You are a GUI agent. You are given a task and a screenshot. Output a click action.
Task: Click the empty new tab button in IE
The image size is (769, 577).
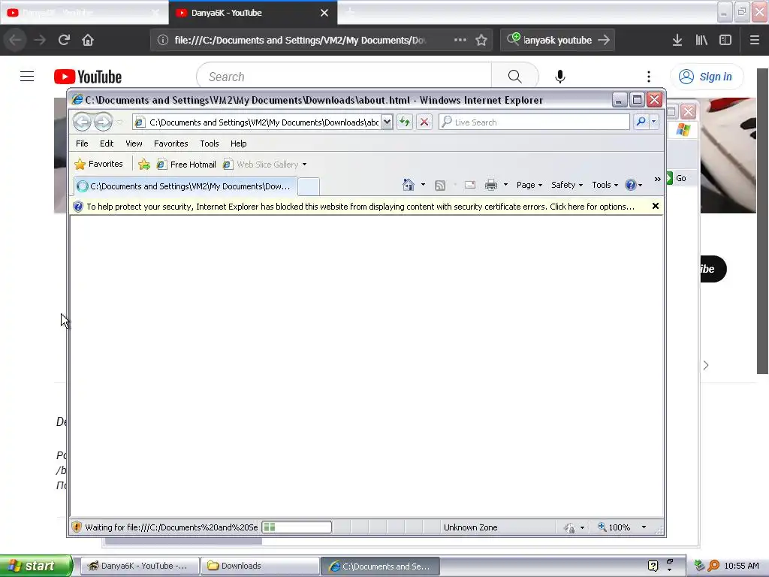(309, 186)
